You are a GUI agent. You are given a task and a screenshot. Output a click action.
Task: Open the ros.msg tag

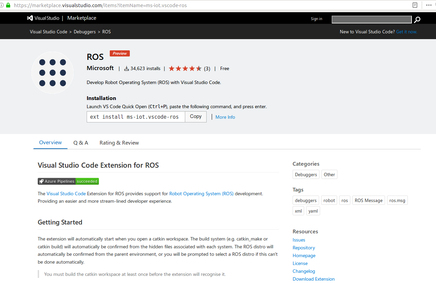point(397,200)
